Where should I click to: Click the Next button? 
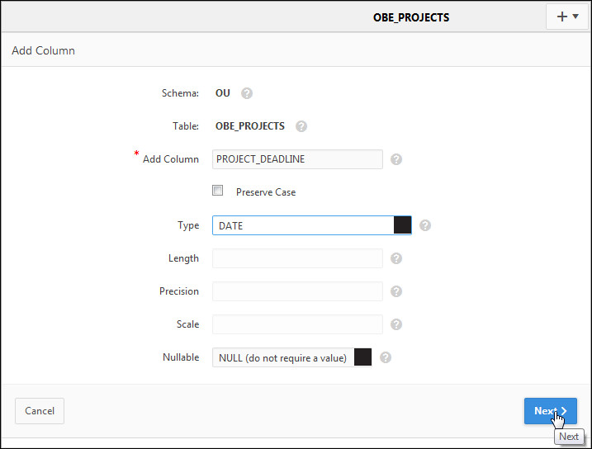[x=550, y=411]
